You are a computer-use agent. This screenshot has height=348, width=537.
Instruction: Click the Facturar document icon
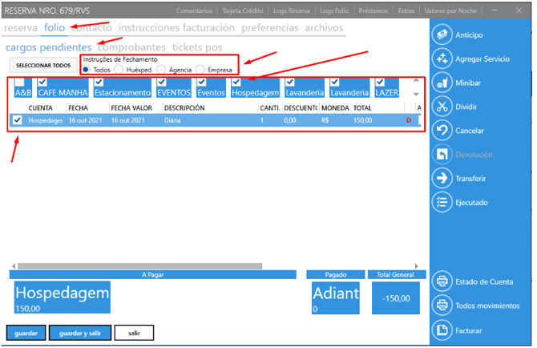(442, 330)
